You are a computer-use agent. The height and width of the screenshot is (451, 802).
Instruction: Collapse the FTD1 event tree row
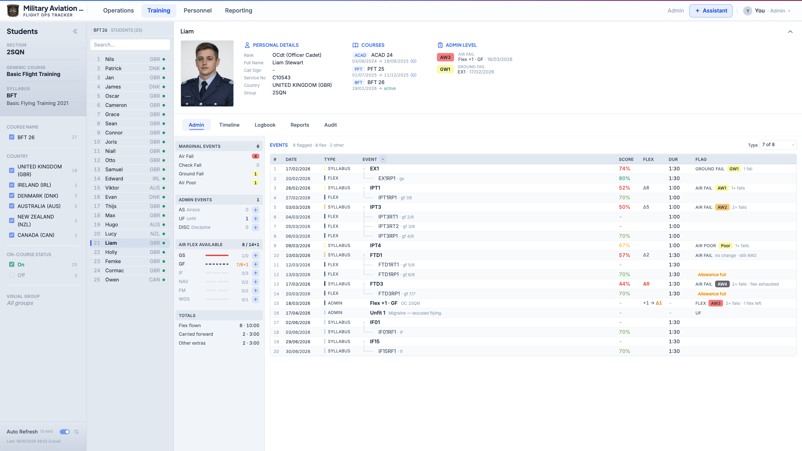click(364, 255)
